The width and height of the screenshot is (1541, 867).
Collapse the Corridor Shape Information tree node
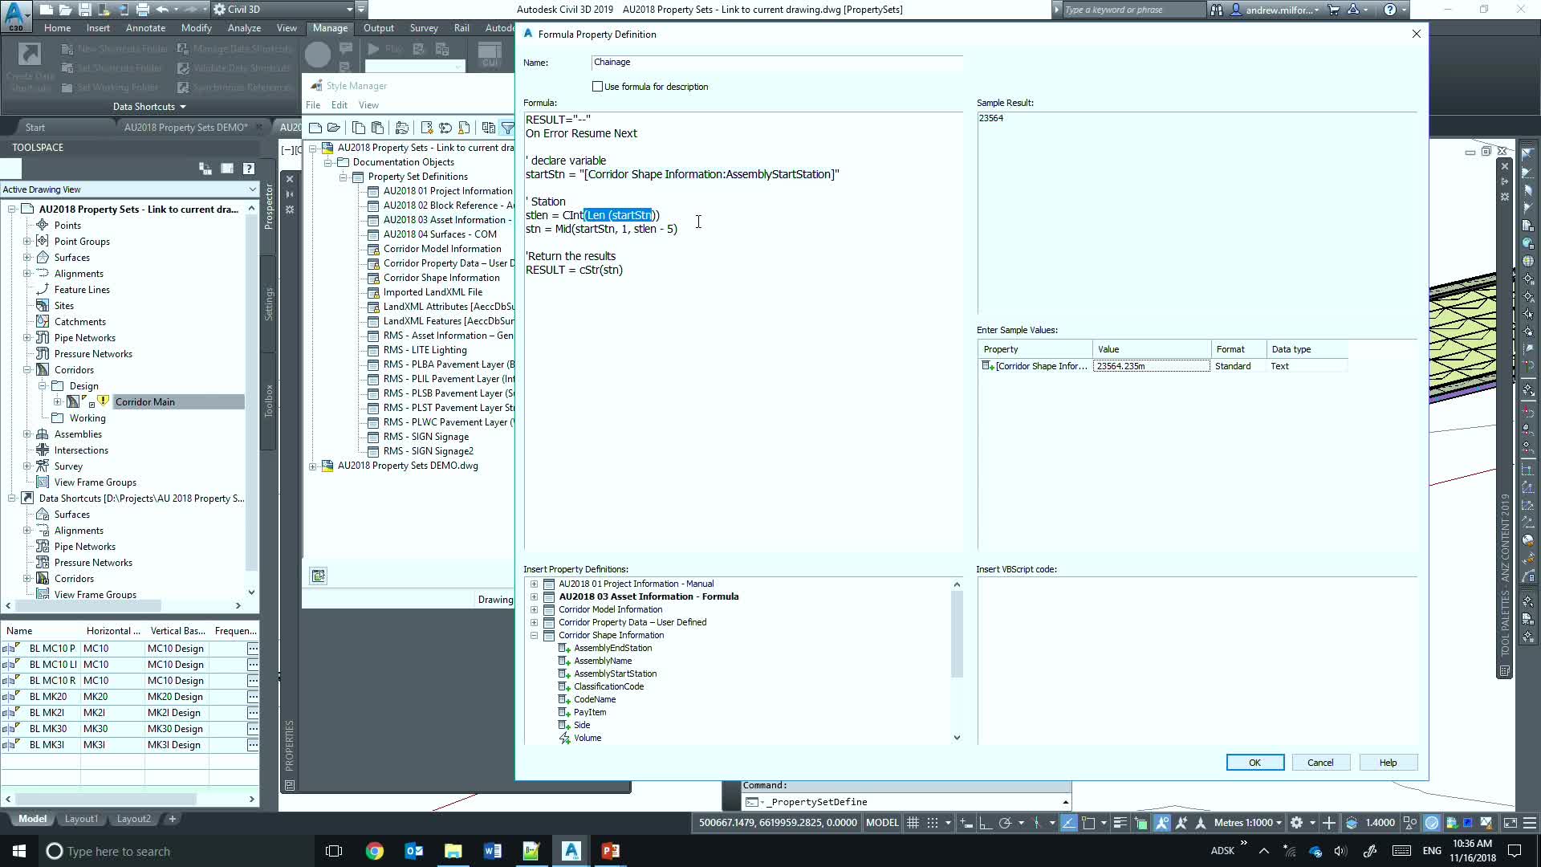point(534,635)
